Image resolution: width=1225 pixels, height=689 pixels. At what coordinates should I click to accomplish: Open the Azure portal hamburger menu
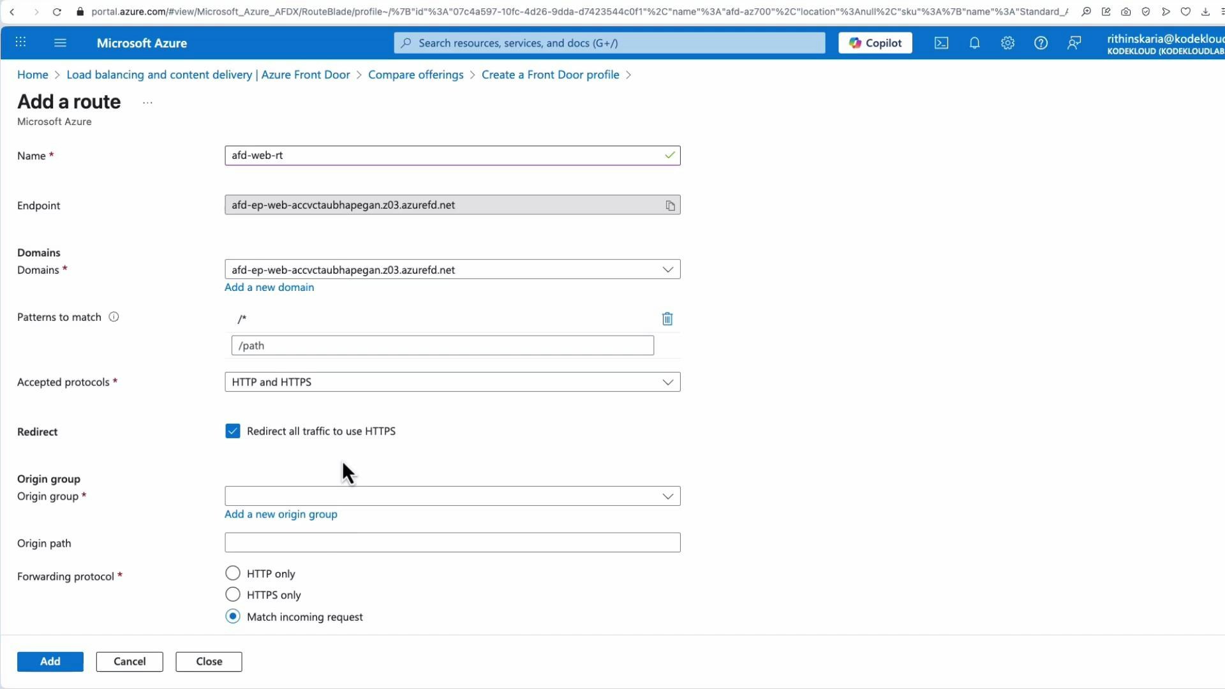point(60,43)
